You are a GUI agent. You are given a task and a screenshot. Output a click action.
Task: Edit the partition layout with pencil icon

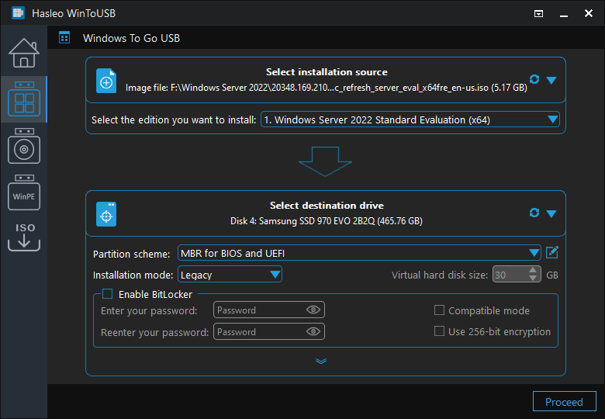pyautogui.click(x=552, y=253)
